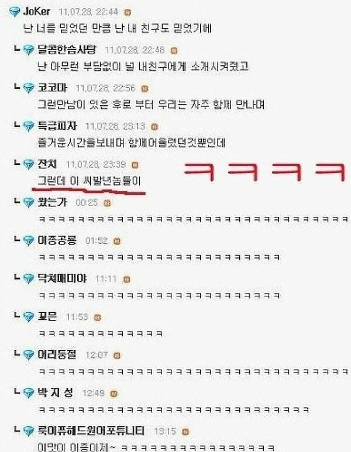The height and width of the screenshot is (452, 351).
Task: Open 잔치 commenter name
Action: (x=47, y=164)
